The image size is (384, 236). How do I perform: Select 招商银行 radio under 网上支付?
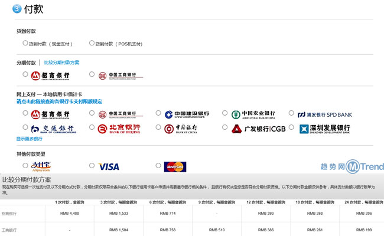[25, 113]
